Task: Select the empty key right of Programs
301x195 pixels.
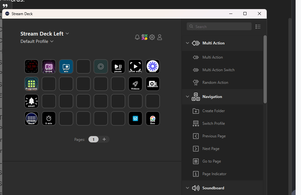Action: point(49,84)
